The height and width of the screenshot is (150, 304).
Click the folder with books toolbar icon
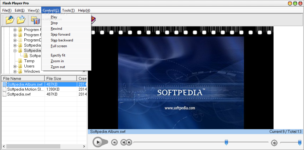click(x=35, y=20)
